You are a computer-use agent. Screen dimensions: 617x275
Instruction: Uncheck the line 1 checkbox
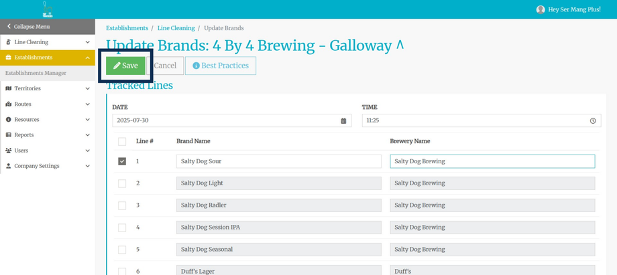[122, 161]
